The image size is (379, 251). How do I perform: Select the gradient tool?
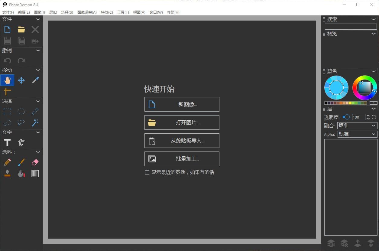coord(35,174)
